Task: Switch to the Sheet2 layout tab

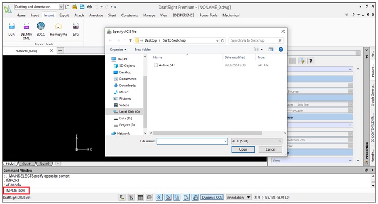Action: 44,164
